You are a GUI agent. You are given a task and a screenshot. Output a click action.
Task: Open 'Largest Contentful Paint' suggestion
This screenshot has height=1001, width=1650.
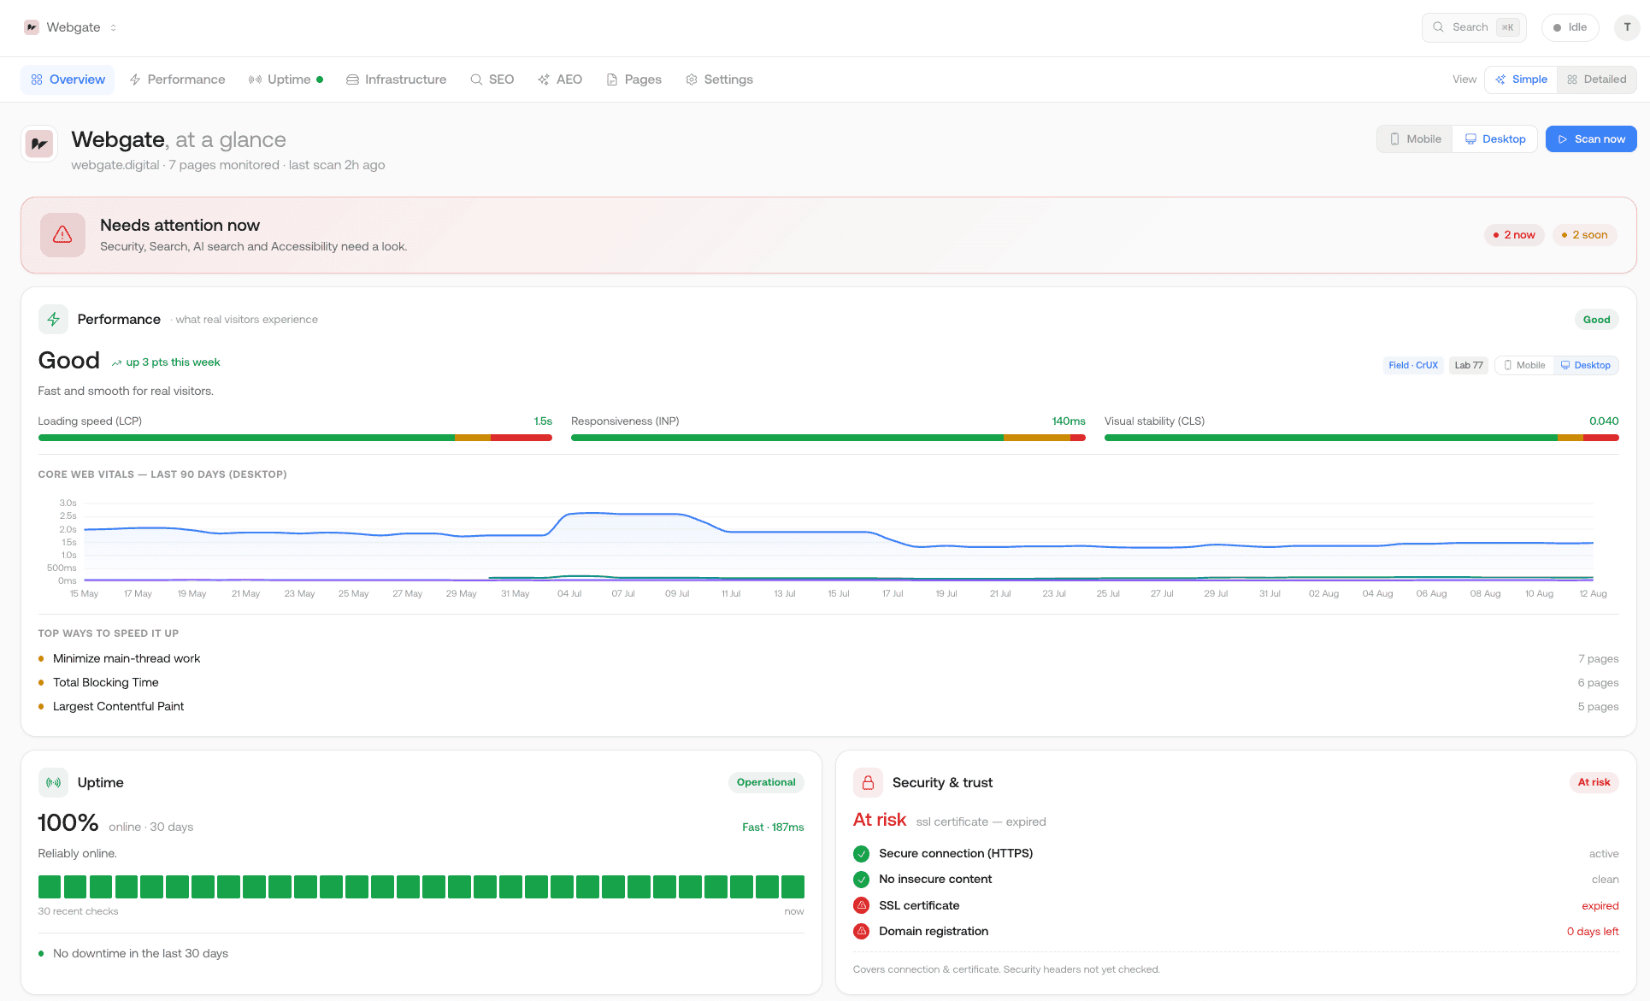[119, 706]
